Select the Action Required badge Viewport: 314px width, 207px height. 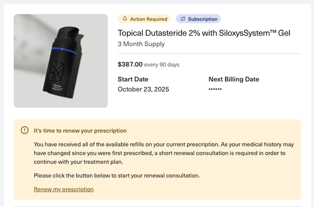point(144,19)
